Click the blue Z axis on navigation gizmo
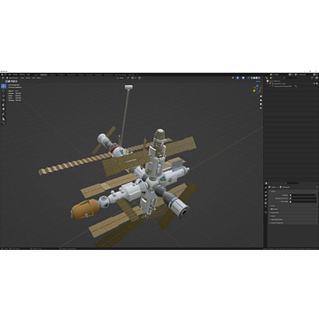The width and height of the screenshot is (319, 319). [x=257, y=86]
